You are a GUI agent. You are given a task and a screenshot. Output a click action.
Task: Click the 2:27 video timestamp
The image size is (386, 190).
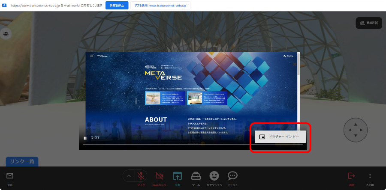[95, 138]
